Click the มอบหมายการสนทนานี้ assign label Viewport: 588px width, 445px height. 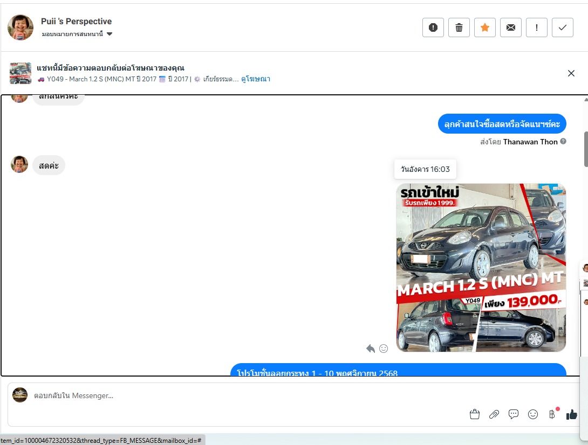coord(72,34)
